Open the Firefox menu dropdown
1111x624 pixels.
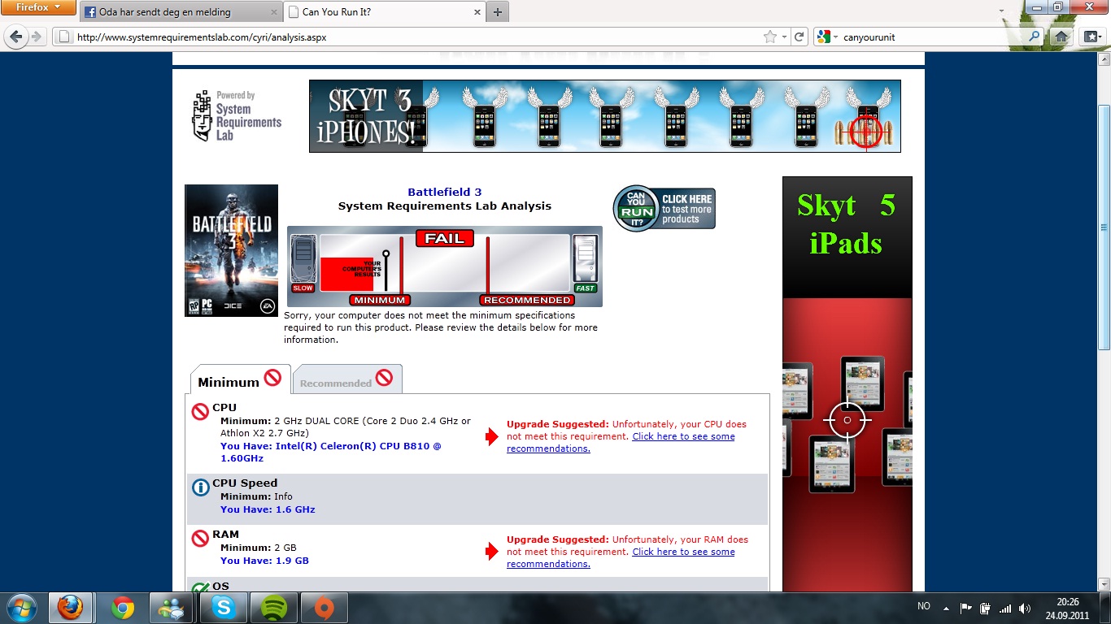pyautogui.click(x=38, y=8)
